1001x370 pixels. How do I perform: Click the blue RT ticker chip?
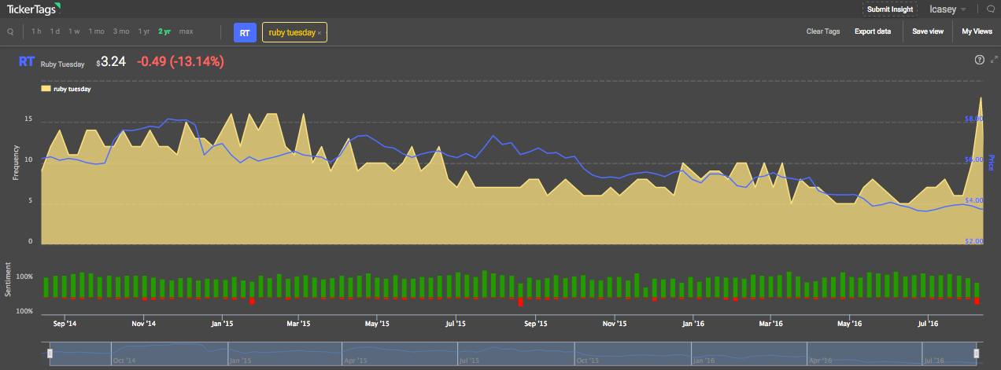pyautogui.click(x=245, y=32)
